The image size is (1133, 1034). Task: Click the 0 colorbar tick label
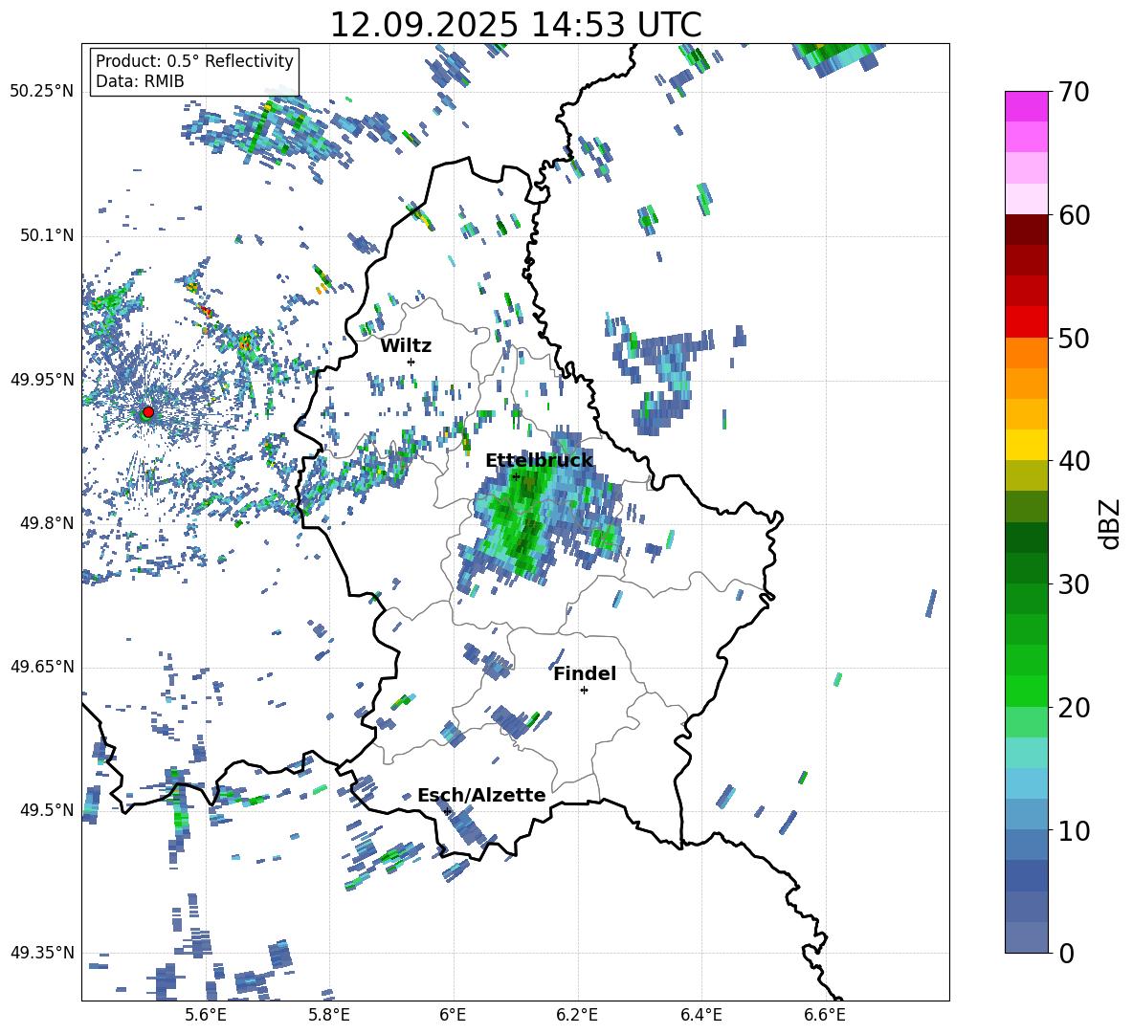click(1066, 953)
